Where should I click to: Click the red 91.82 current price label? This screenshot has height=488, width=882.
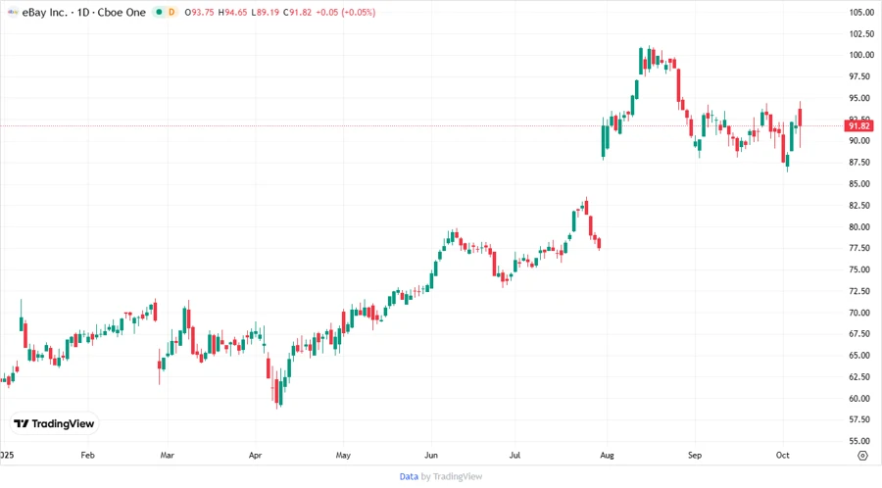click(x=859, y=125)
